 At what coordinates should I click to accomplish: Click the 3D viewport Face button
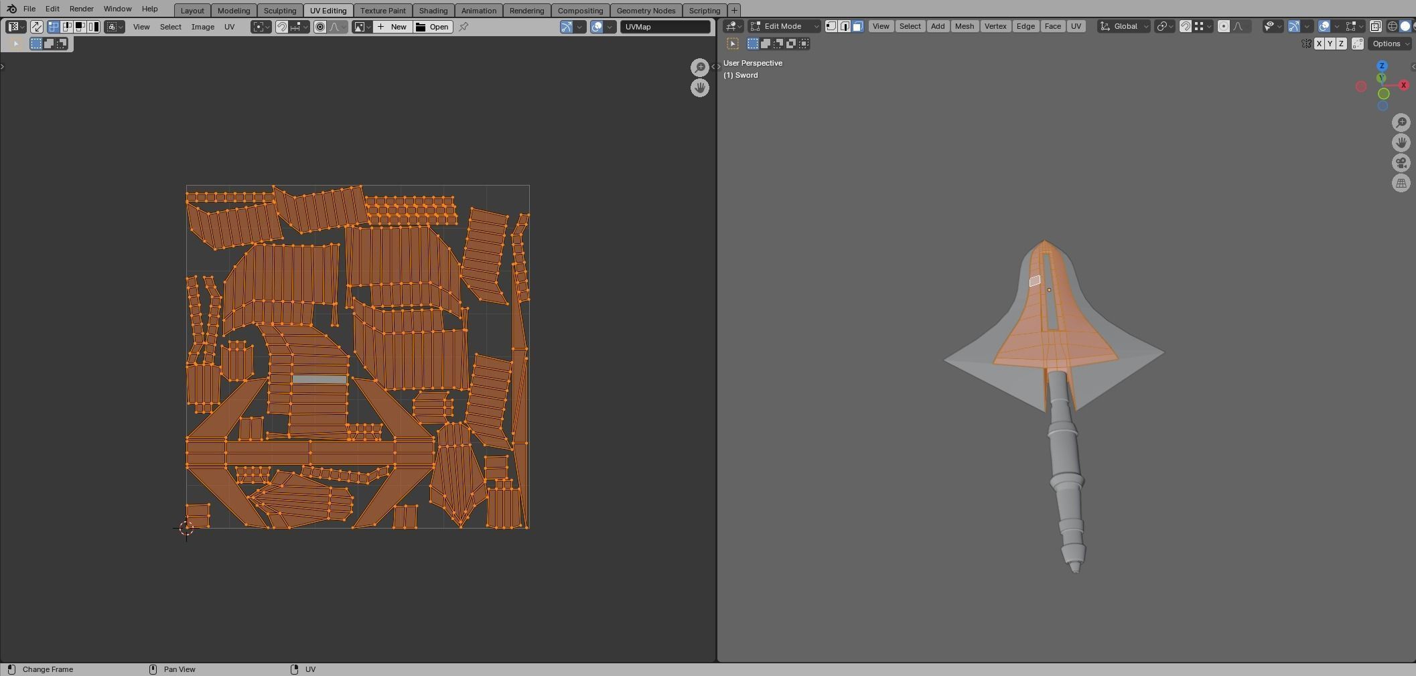tap(1052, 26)
